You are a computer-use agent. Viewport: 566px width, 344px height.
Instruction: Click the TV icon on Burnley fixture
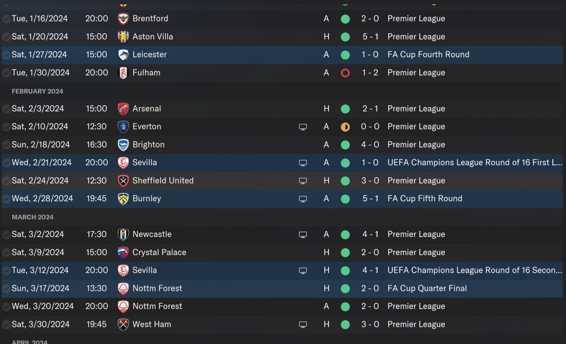pyautogui.click(x=303, y=199)
